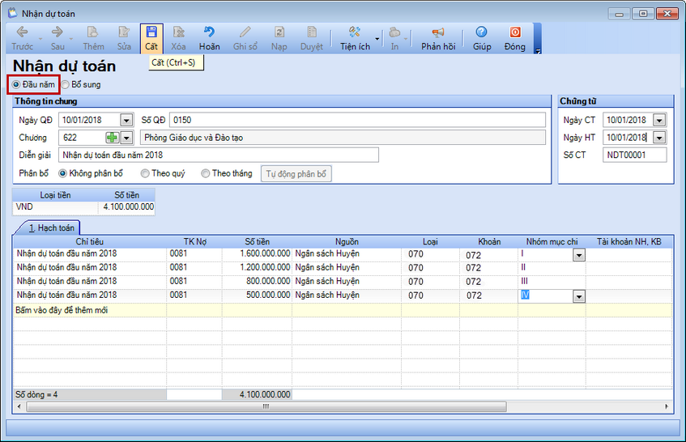Open the Ngày QĐ date dropdown
Image resolution: width=686 pixels, height=442 pixels.
click(126, 121)
